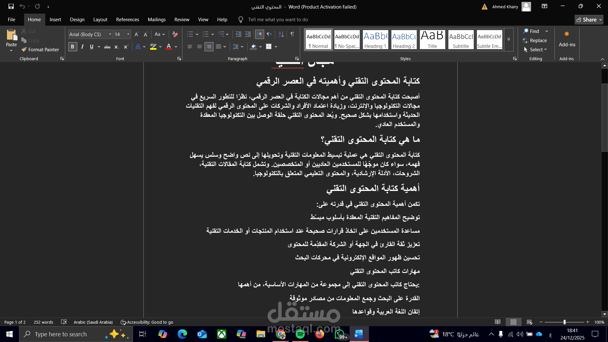Zoom in using the plus button
The height and width of the screenshot is (342, 608).
(x=587, y=322)
